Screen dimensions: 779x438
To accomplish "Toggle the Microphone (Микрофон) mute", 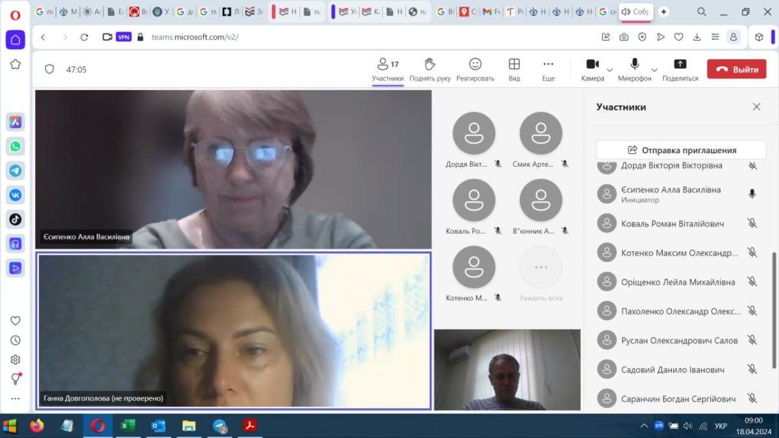I will point(634,64).
